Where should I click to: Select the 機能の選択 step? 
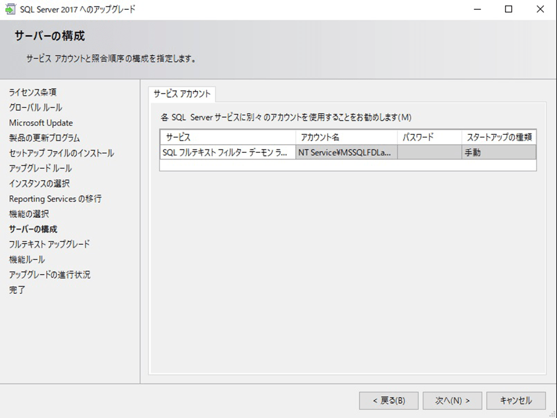pos(29,214)
